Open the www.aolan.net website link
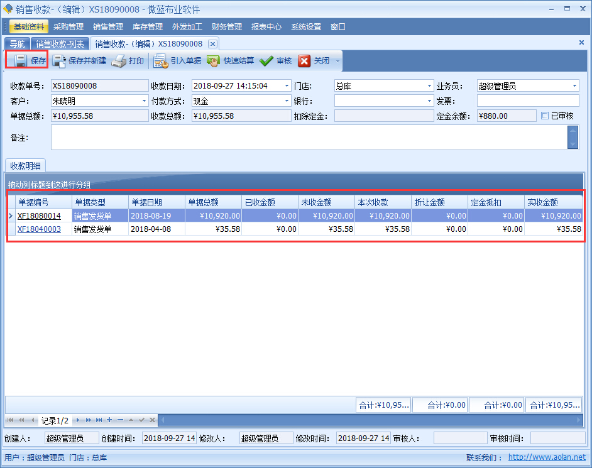This screenshot has width=592, height=468. [x=547, y=458]
